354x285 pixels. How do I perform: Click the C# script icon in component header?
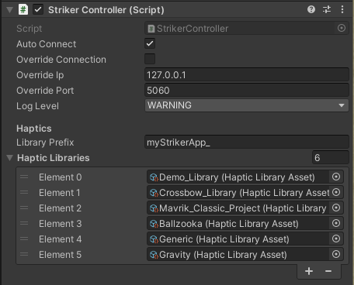pyautogui.click(x=23, y=10)
